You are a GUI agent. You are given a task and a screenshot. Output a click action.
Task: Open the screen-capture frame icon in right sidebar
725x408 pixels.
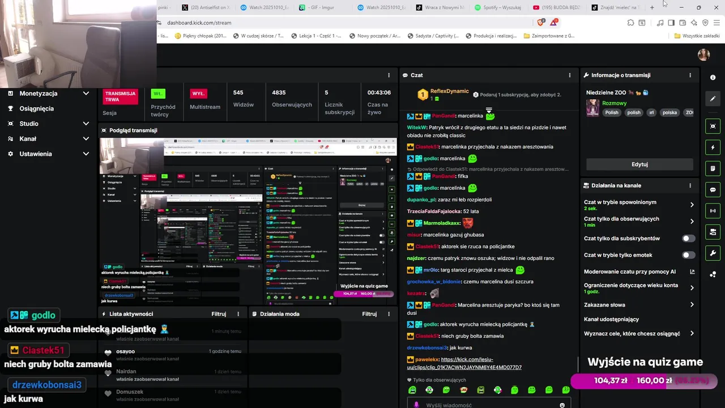pos(713,126)
